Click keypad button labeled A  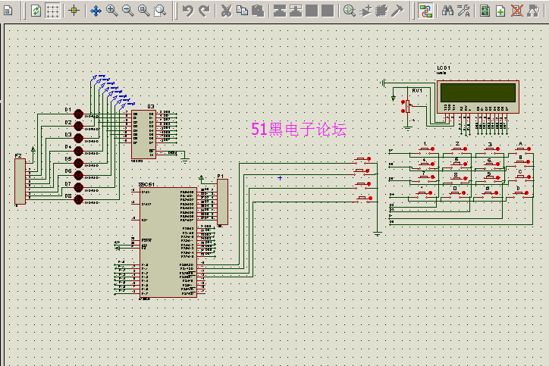click(x=522, y=150)
